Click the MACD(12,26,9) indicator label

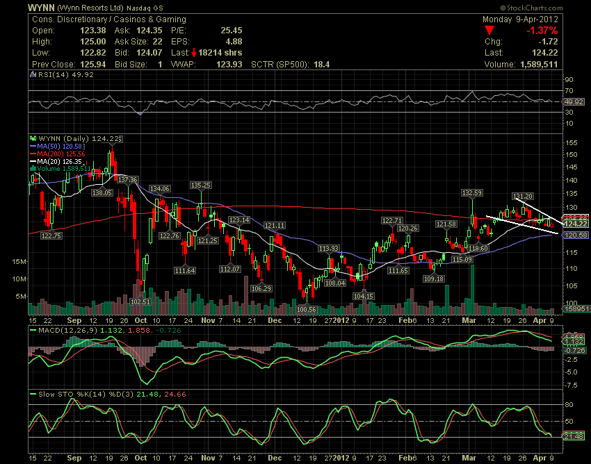67,330
